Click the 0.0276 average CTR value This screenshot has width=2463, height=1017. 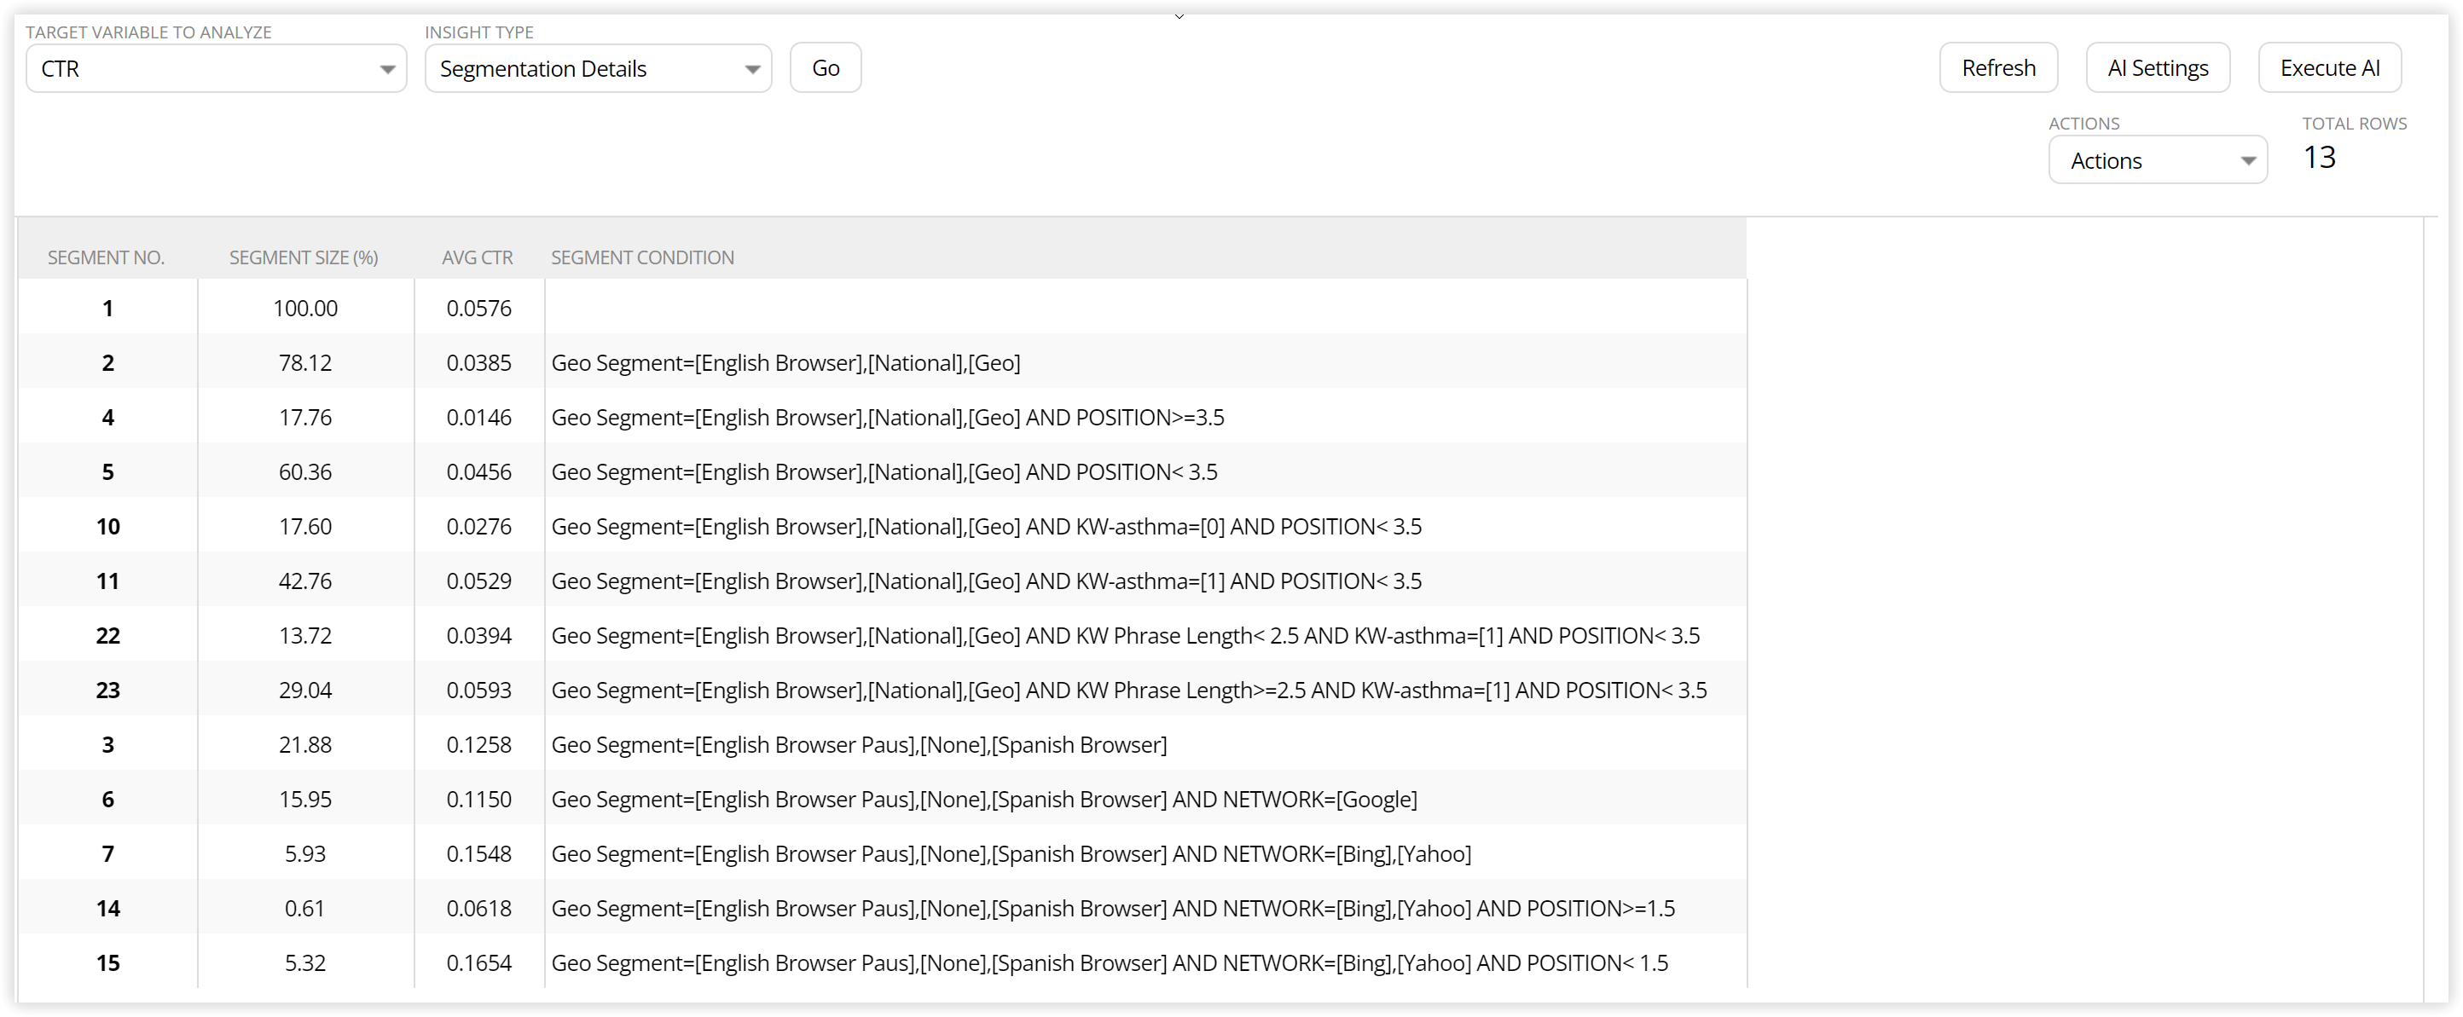479,526
